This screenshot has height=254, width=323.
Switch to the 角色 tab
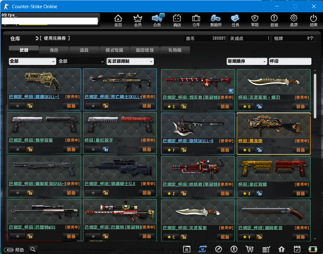54,50
